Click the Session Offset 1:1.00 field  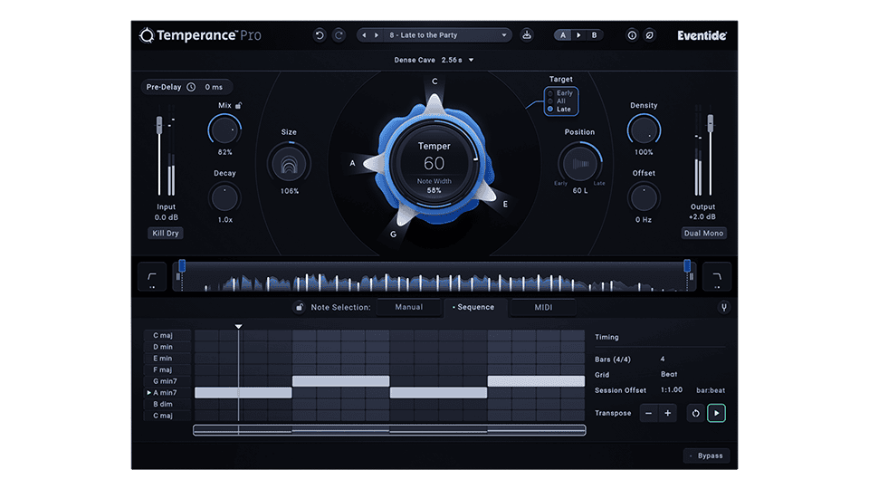pyautogui.click(x=671, y=389)
